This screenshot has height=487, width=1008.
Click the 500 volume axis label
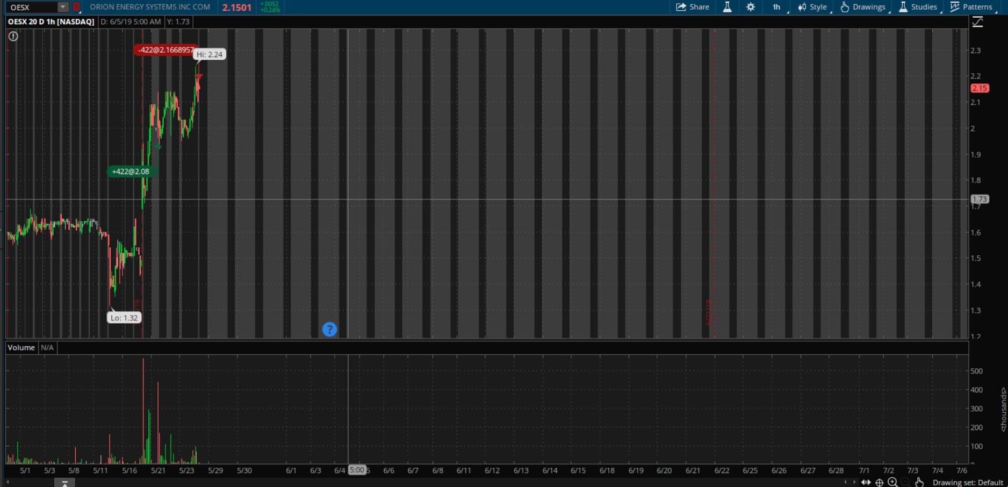coord(976,371)
